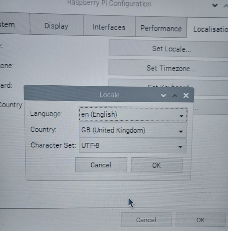
Task: Click Cancel in the Locale dialog
Action: pos(101,165)
